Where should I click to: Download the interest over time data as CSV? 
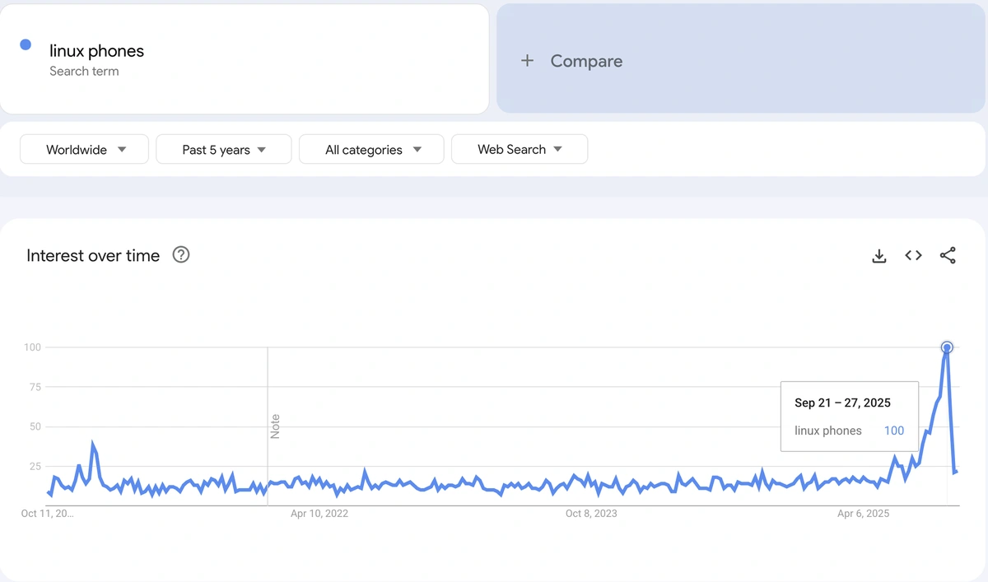point(878,255)
